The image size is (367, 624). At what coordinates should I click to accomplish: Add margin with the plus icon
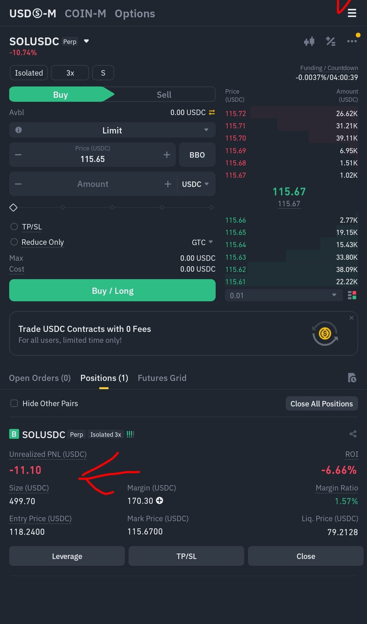click(160, 500)
